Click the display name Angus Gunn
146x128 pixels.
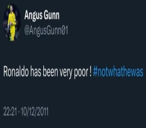click(42, 16)
